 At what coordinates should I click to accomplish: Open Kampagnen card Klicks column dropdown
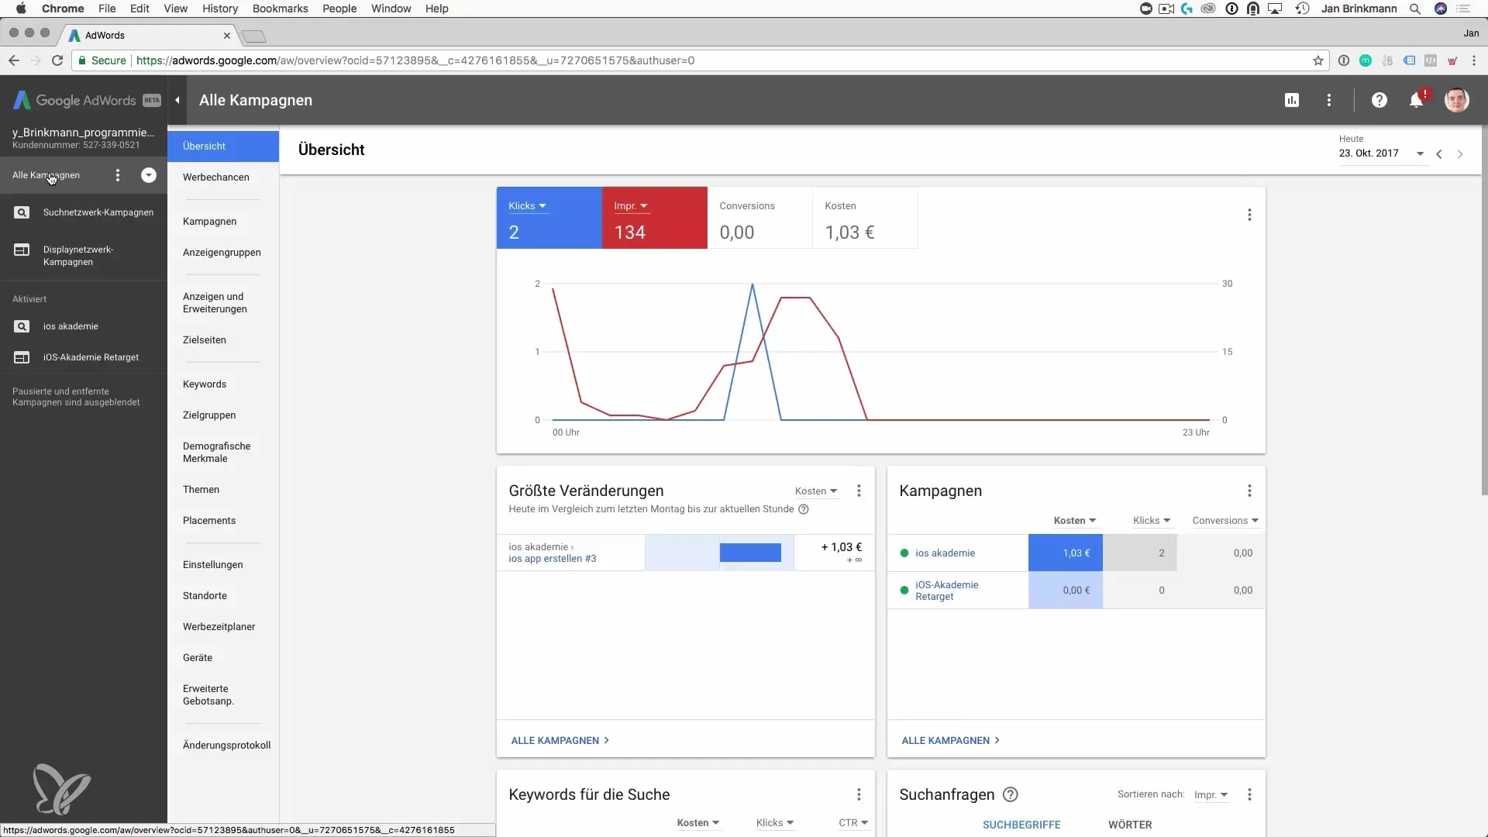tap(1152, 521)
